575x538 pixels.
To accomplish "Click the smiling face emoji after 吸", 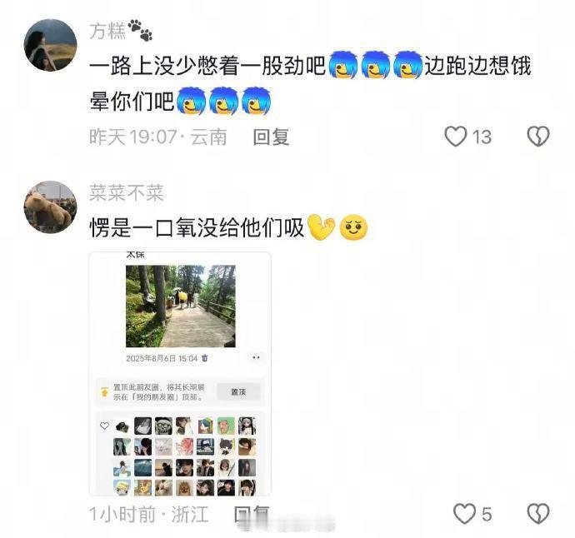I will (353, 227).
